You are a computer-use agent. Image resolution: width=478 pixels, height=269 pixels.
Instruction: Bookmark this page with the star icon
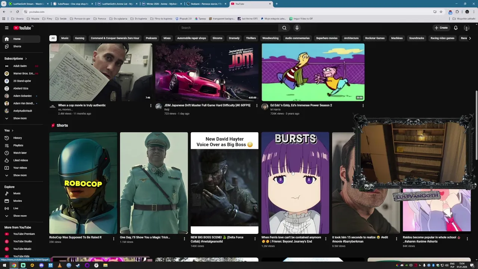pyautogui.click(x=441, y=12)
